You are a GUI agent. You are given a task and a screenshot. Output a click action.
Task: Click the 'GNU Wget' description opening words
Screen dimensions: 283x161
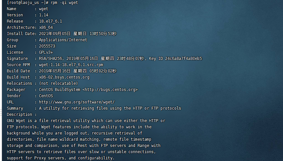click(x=17, y=121)
